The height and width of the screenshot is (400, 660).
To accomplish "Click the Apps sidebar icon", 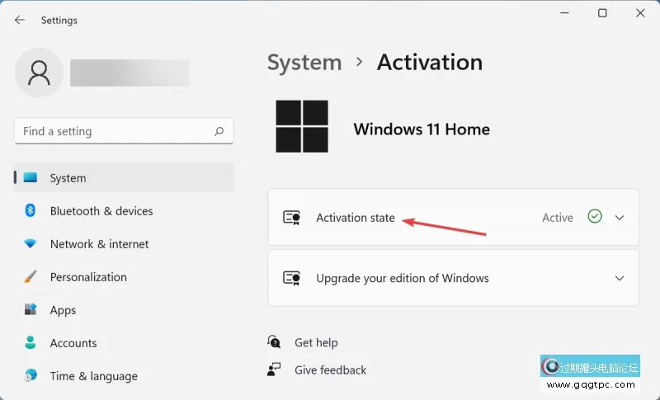I will [31, 310].
